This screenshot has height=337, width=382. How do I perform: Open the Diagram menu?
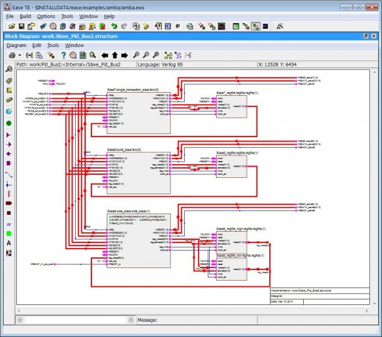16,45
